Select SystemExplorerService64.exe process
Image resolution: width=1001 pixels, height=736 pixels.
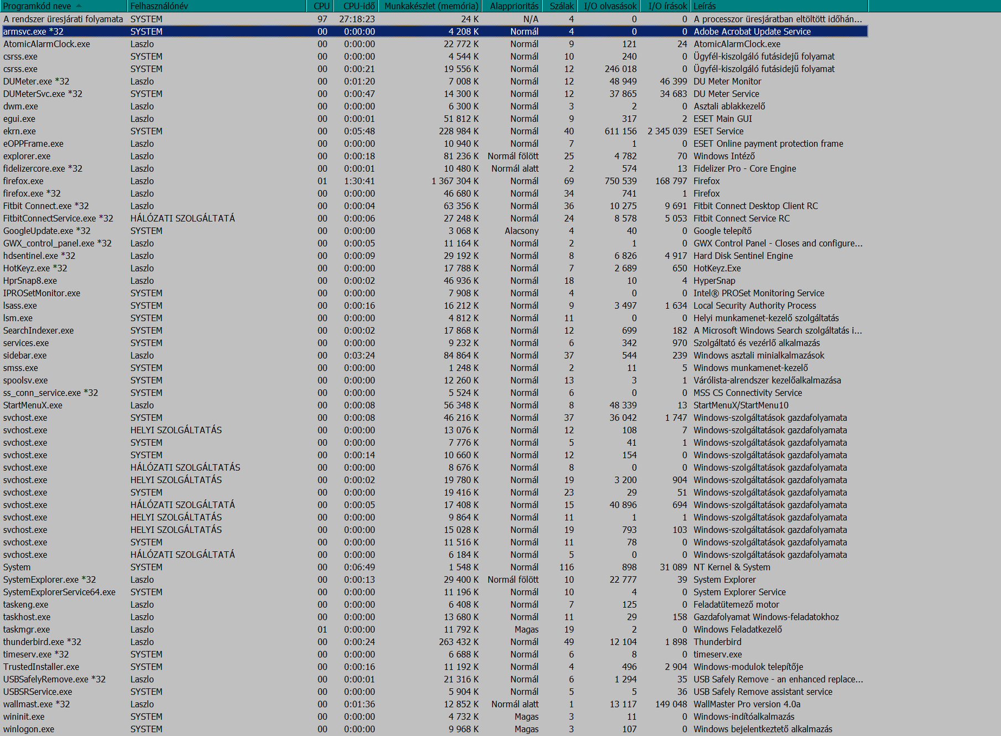(434, 592)
